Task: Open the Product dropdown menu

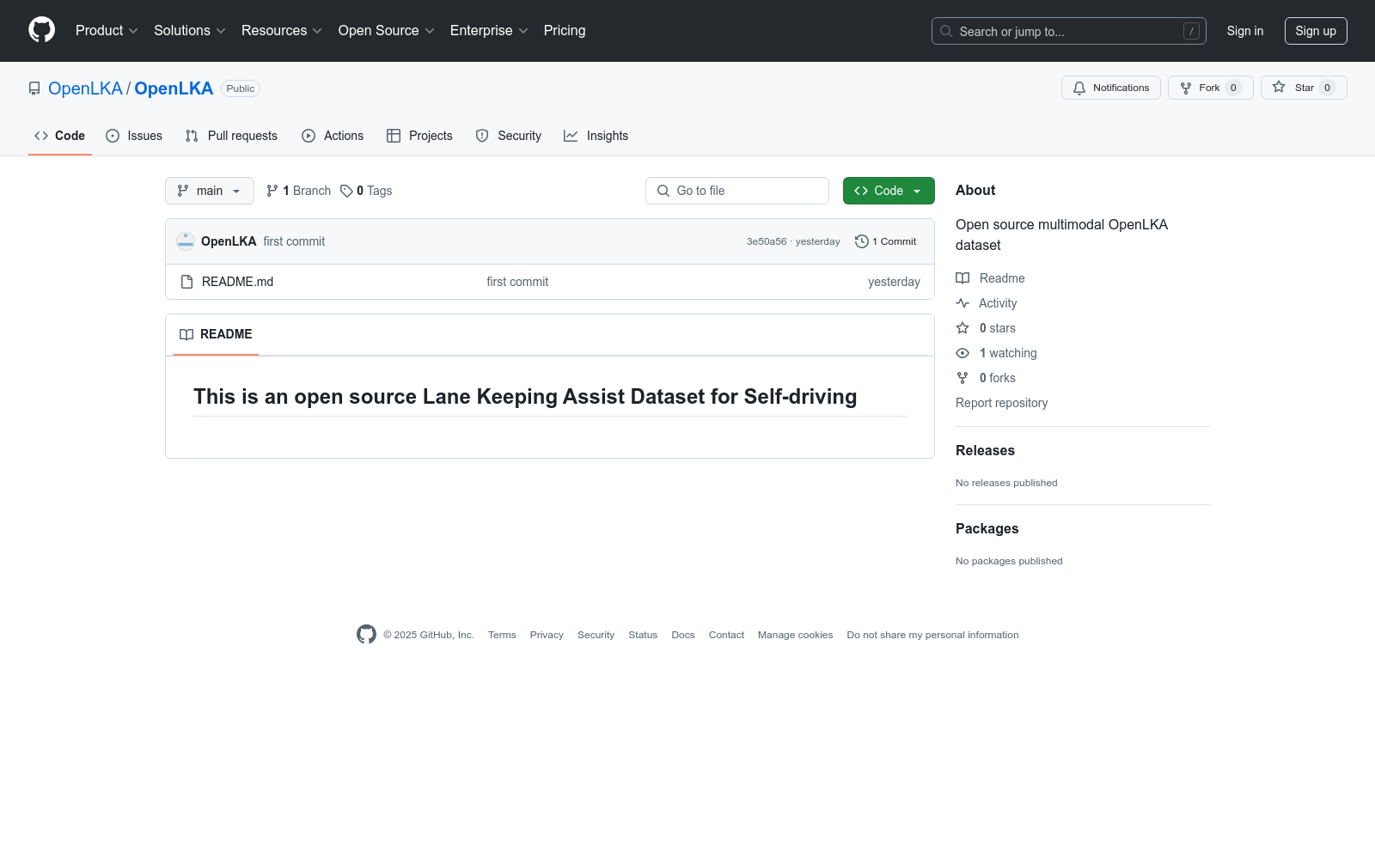Action: point(107,31)
